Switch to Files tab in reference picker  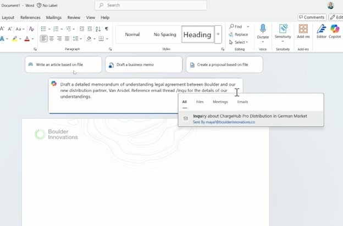click(x=200, y=102)
